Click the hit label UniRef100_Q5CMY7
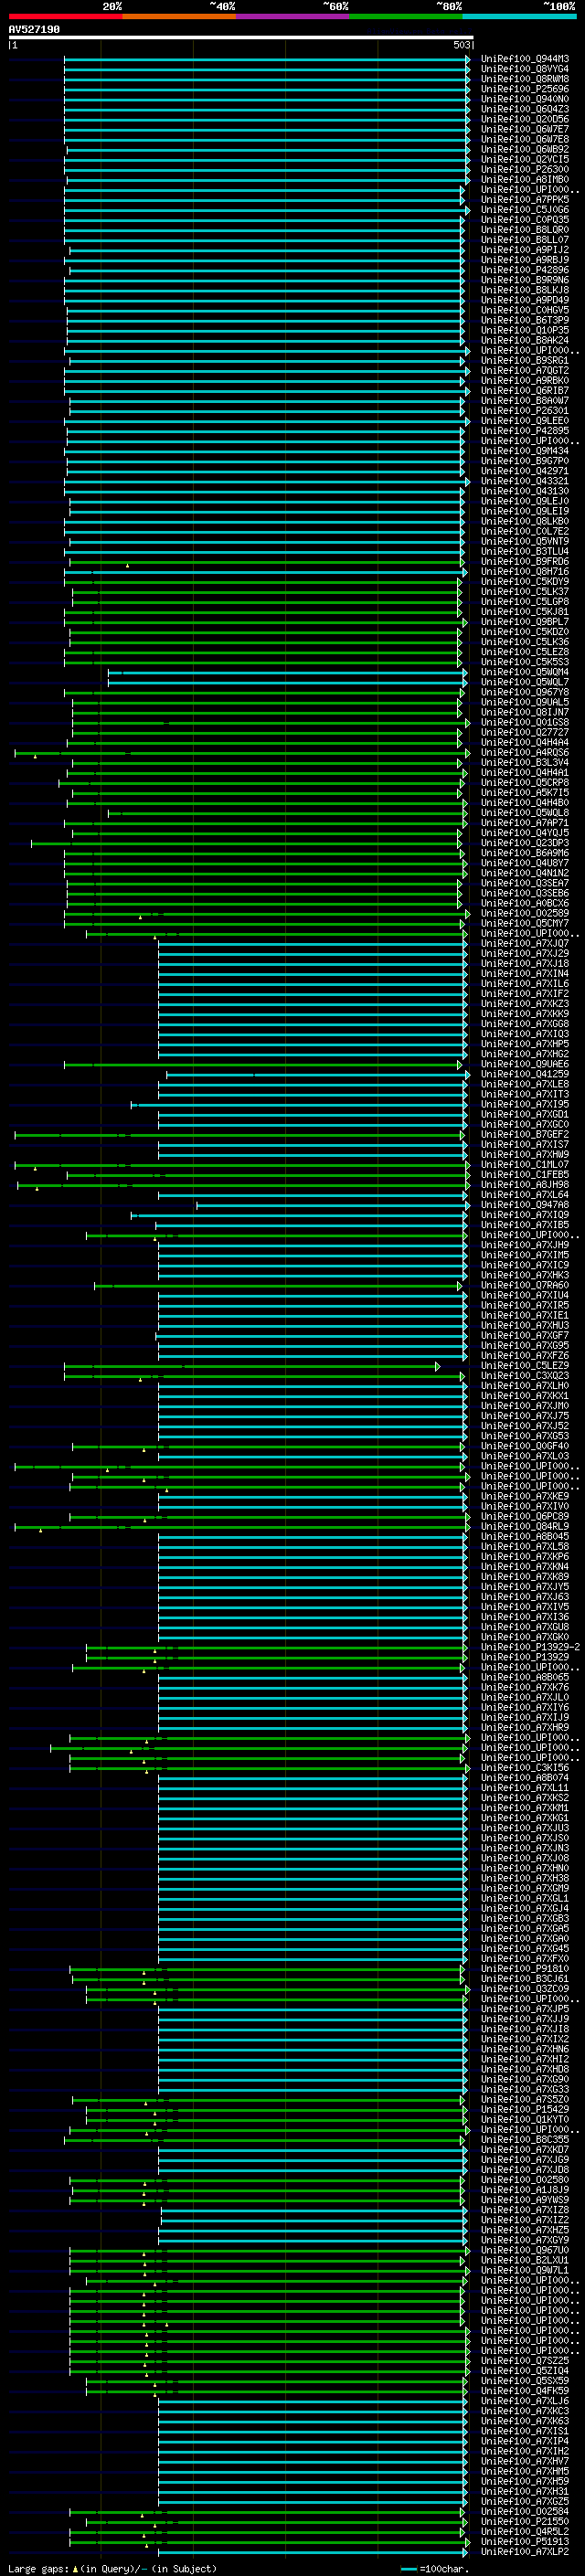 tap(525, 923)
